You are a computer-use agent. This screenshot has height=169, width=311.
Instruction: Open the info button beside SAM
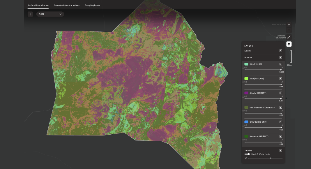point(30,14)
